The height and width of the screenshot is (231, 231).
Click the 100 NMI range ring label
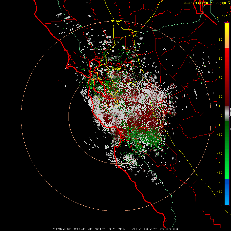tap(116, 21)
